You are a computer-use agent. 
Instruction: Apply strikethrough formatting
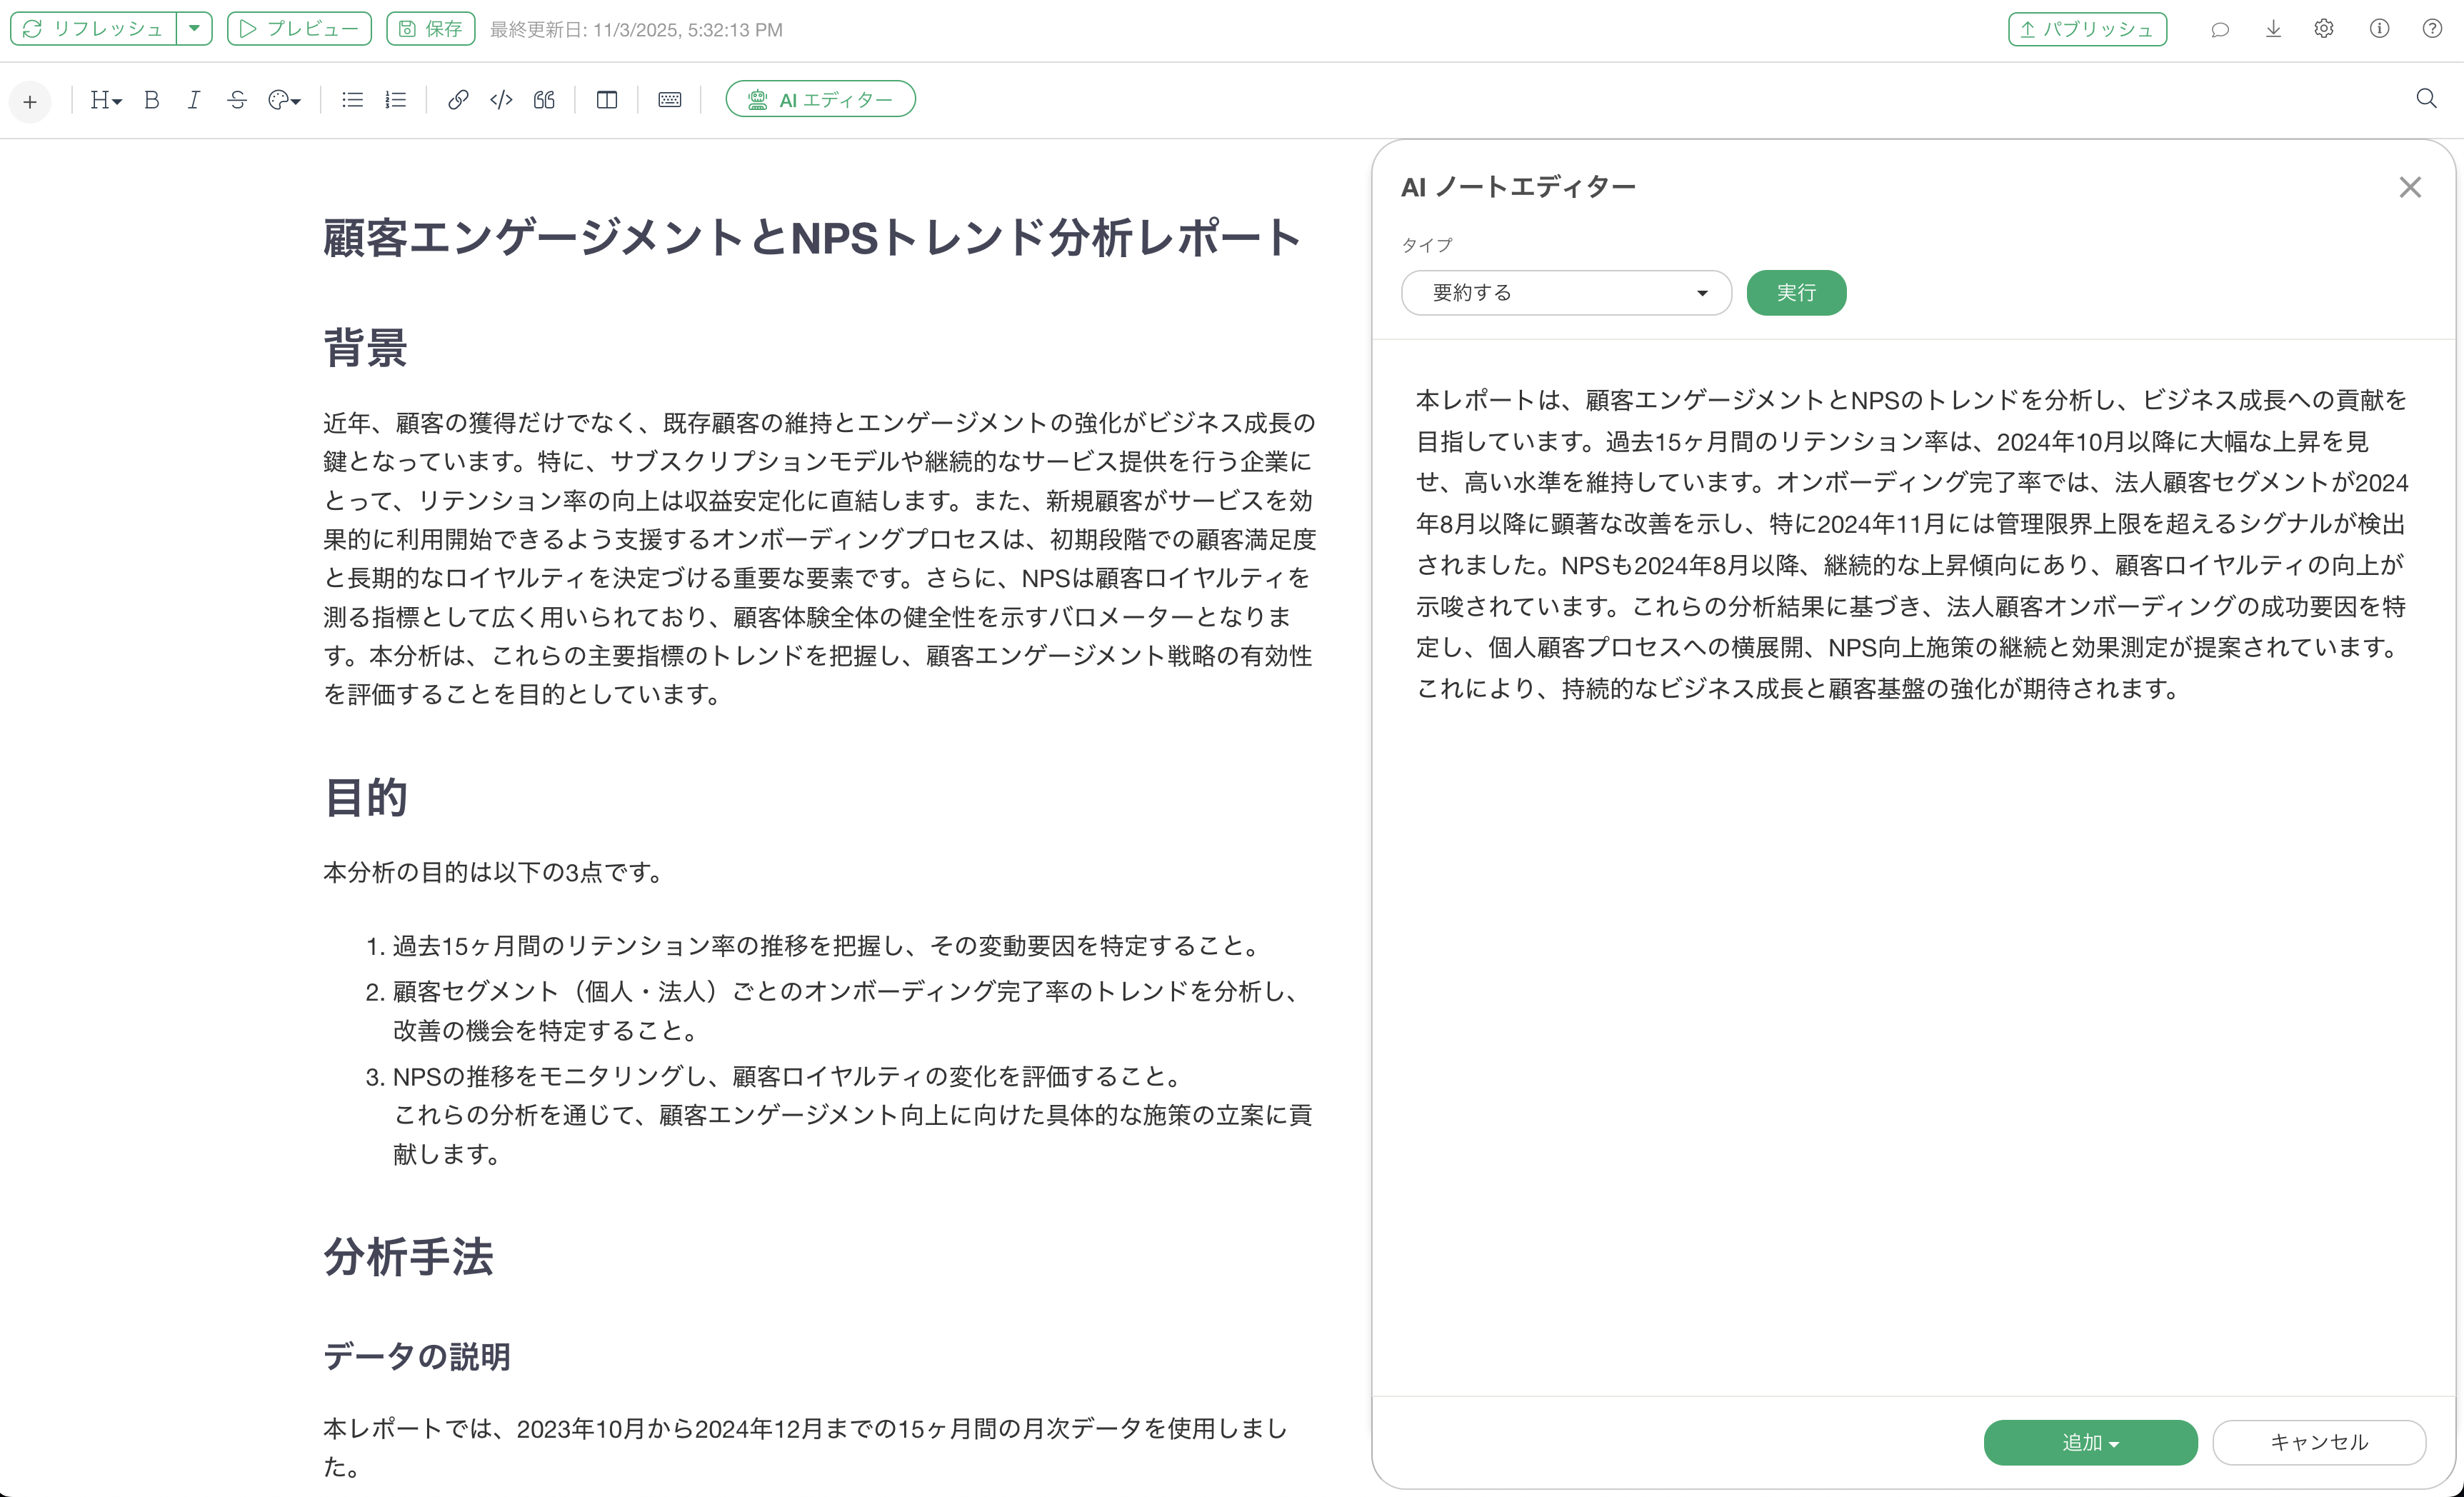[237, 100]
